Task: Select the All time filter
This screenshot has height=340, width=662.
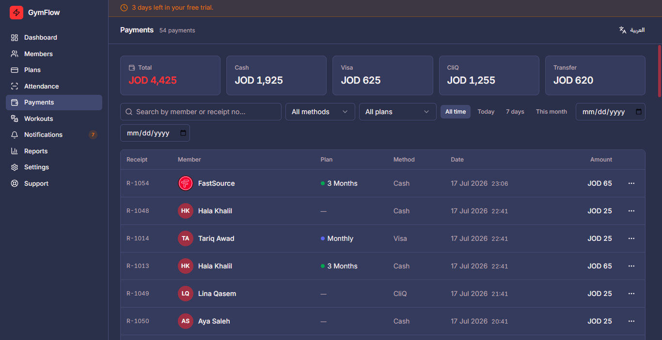Action: (x=456, y=112)
